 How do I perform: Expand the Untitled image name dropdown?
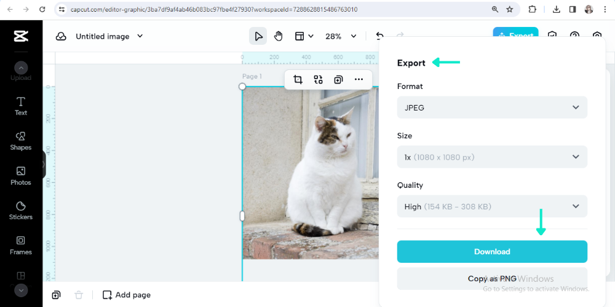140,36
